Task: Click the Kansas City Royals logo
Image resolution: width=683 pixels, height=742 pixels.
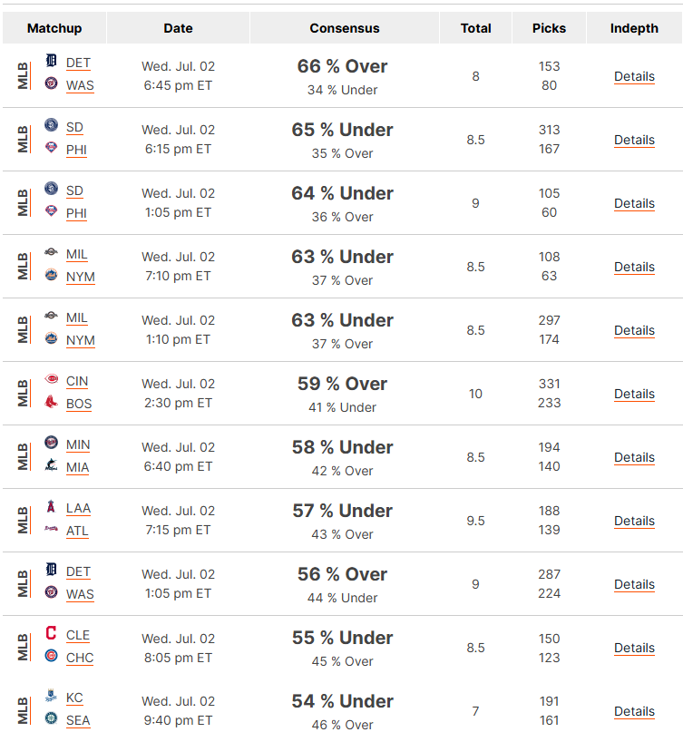Action: click(x=51, y=696)
